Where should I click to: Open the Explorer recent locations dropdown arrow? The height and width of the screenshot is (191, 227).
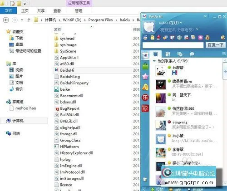[22, 20]
